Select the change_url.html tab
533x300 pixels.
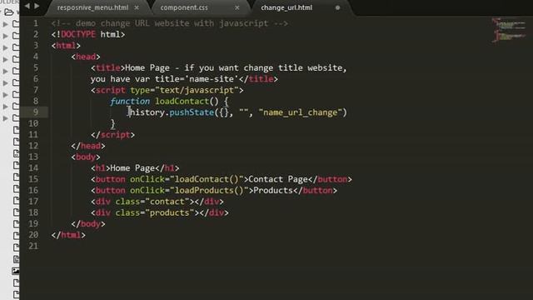tap(286, 7)
